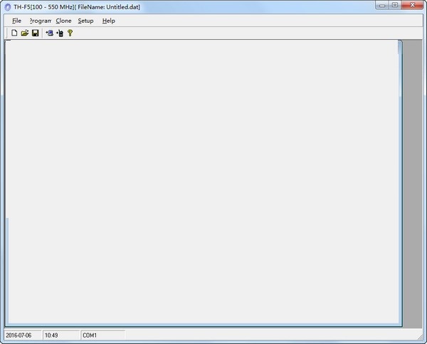The height and width of the screenshot is (344, 427).
Task: Open the Program menu
Action: (40, 21)
